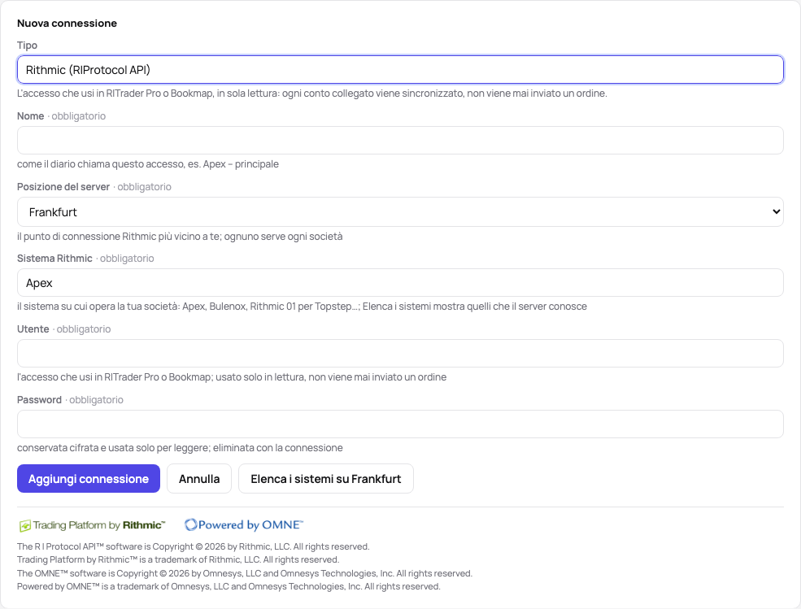Click the Utente label

(33, 329)
